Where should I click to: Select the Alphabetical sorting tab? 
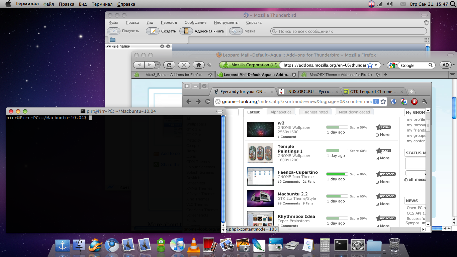281,112
